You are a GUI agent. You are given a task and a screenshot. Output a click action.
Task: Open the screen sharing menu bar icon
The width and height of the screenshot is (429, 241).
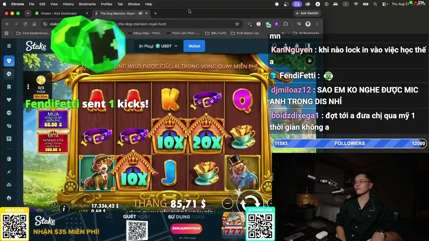tap(297, 4)
